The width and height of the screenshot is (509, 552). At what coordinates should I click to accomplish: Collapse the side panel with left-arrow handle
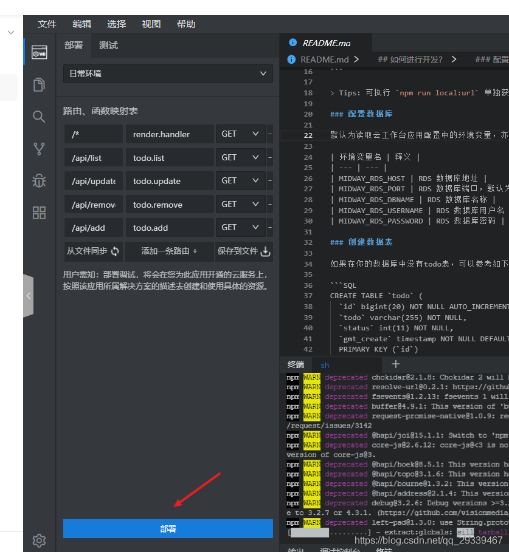(29, 296)
